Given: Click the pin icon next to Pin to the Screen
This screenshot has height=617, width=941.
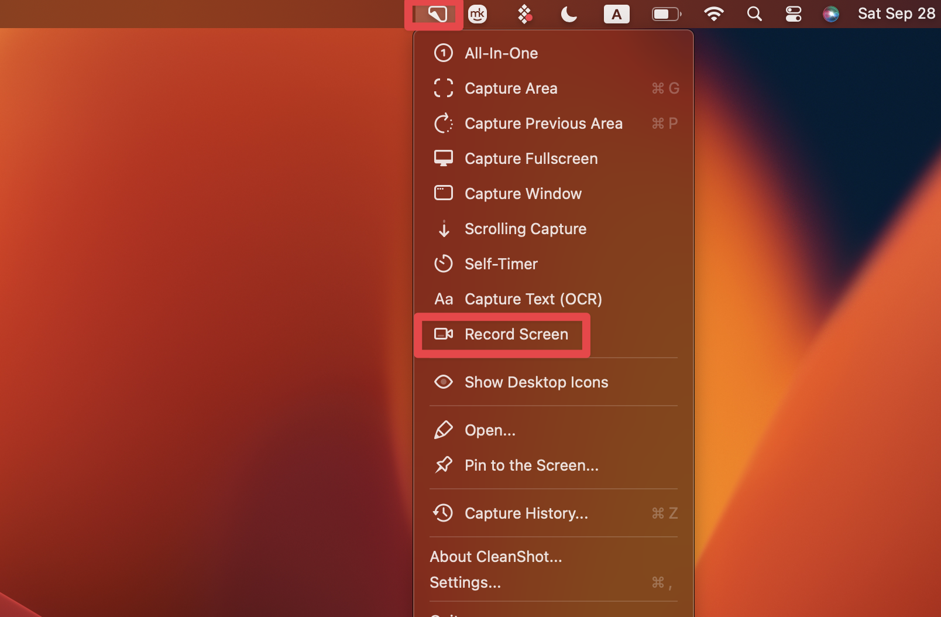Looking at the screenshot, I should click(444, 465).
